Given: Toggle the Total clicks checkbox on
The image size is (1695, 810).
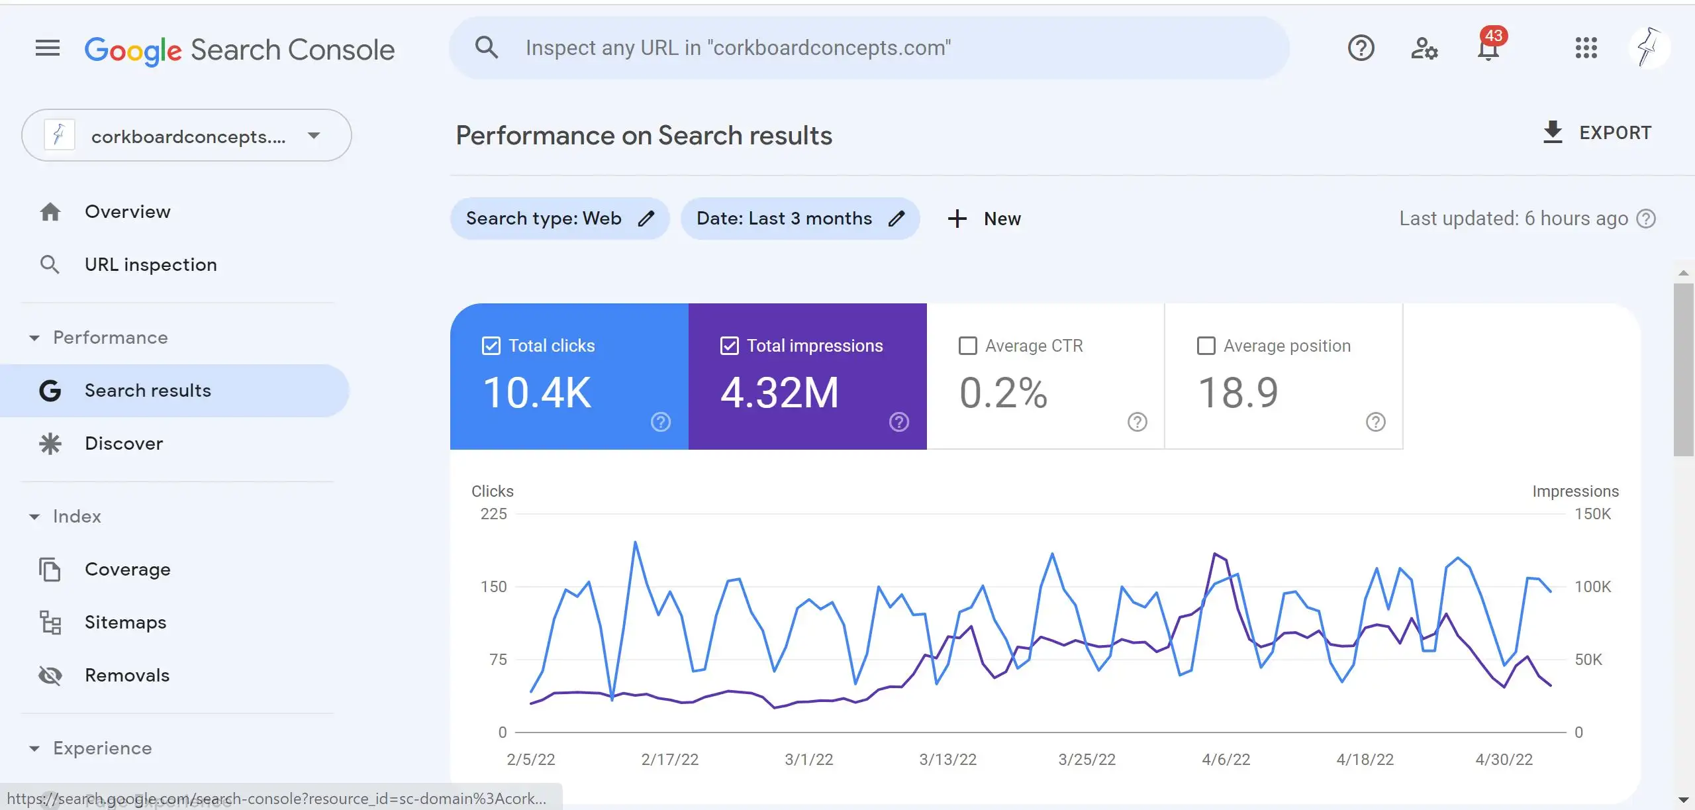Looking at the screenshot, I should pyautogui.click(x=490, y=346).
